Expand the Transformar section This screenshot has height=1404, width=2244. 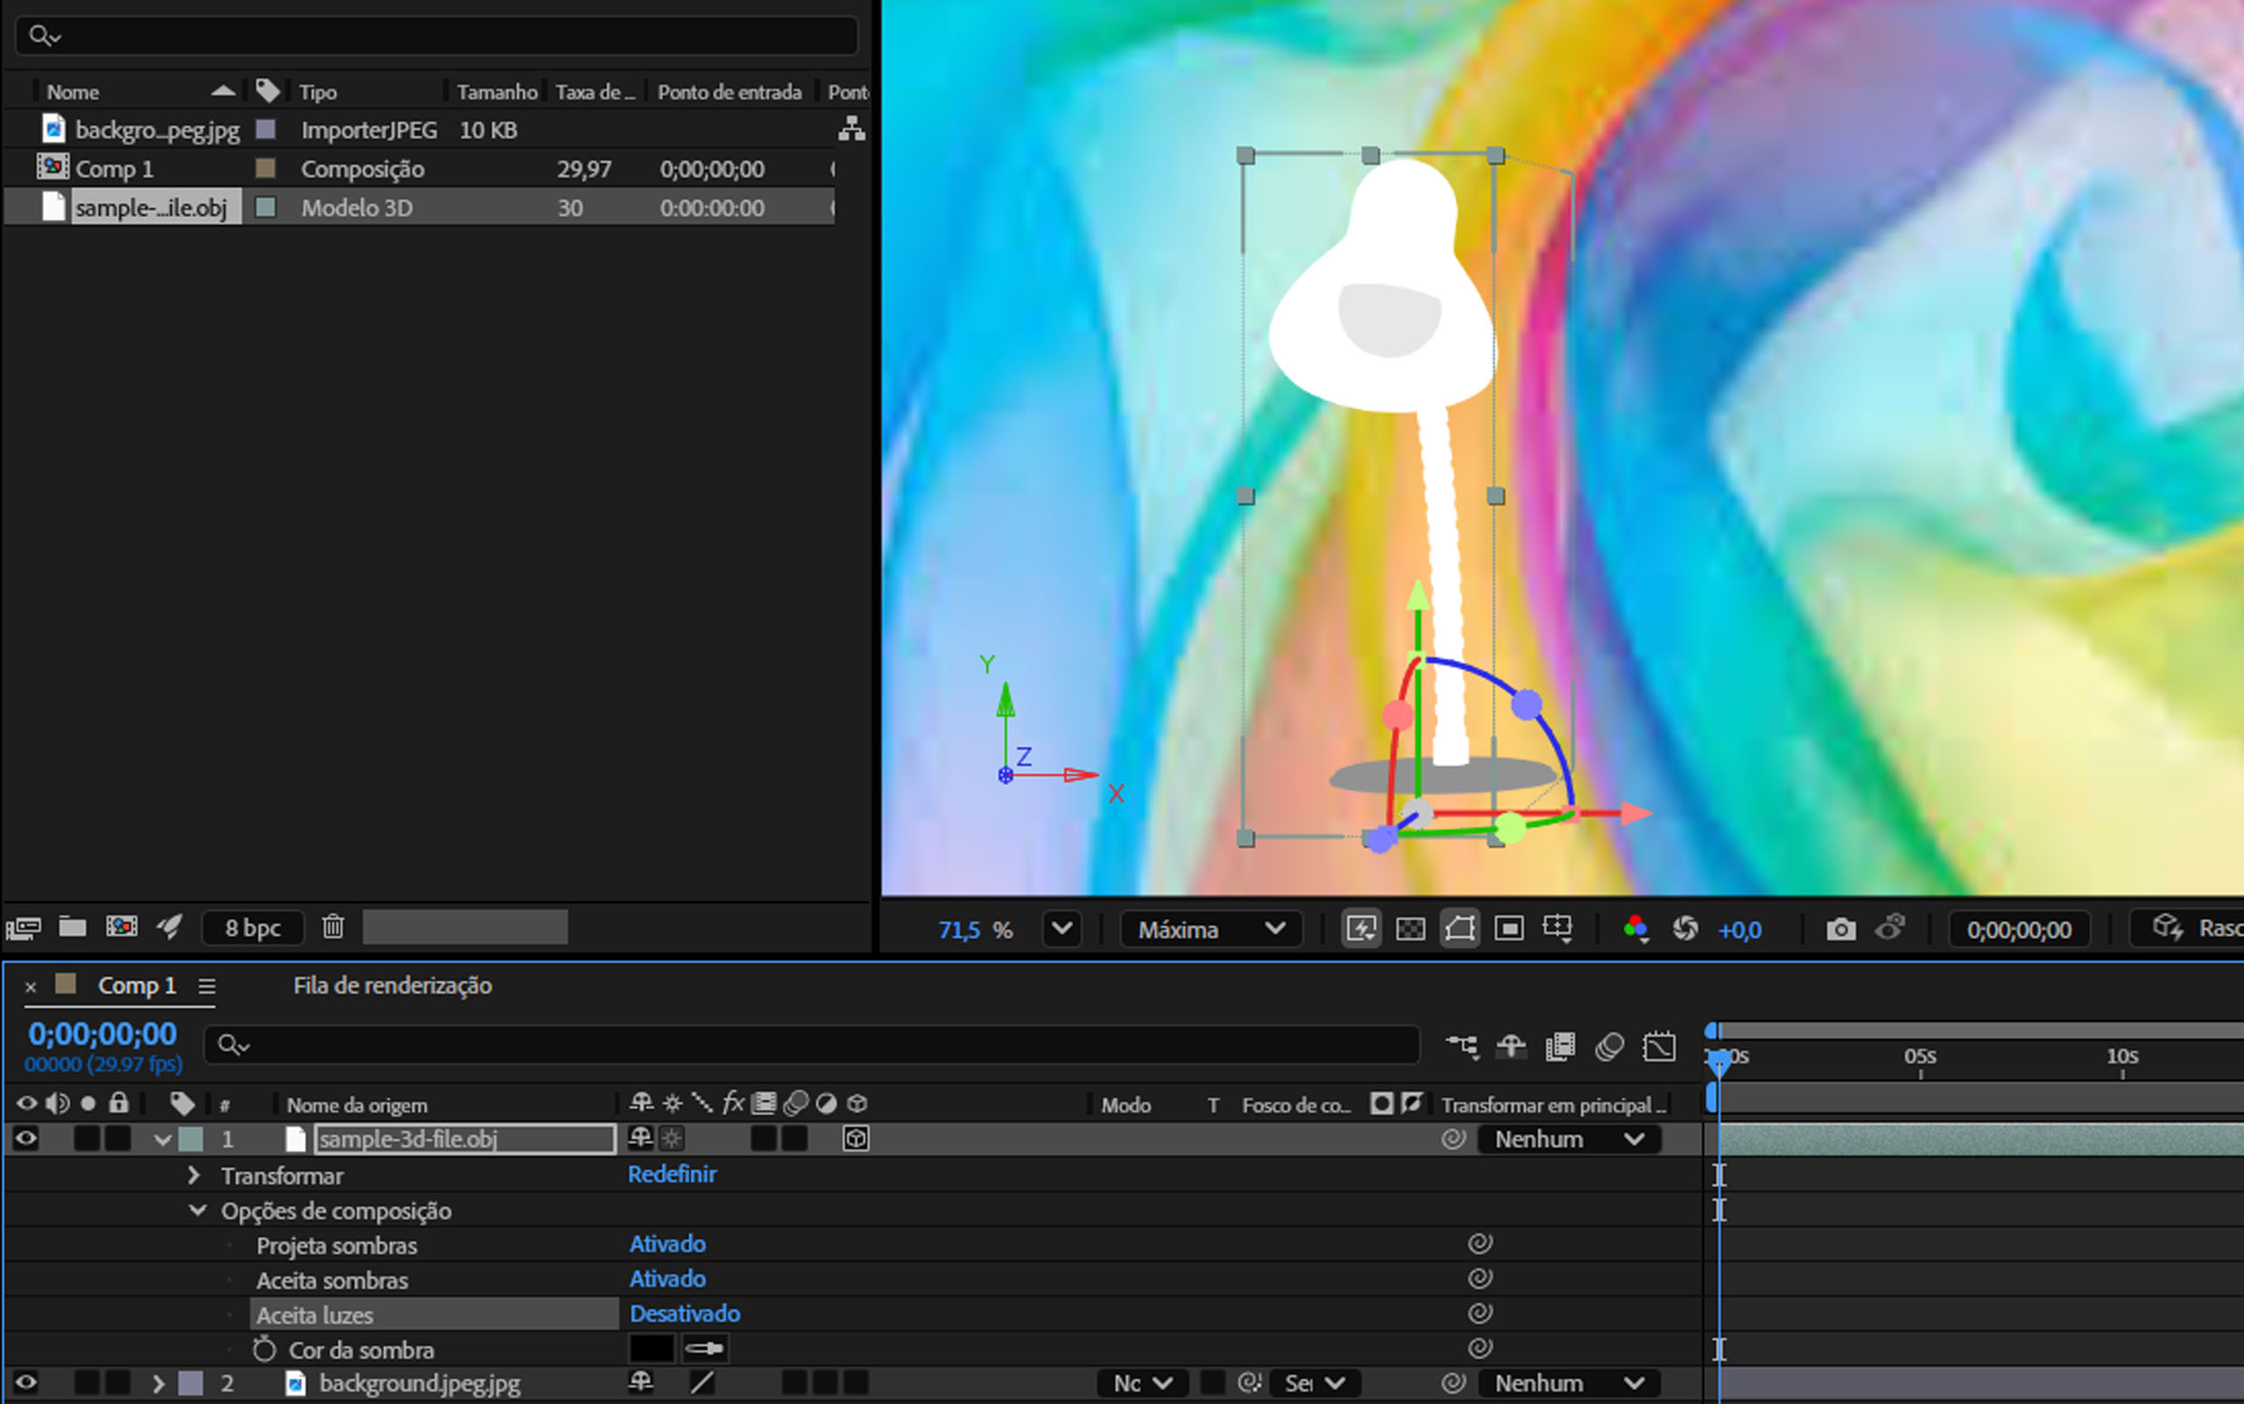(x=194, y=1175)
